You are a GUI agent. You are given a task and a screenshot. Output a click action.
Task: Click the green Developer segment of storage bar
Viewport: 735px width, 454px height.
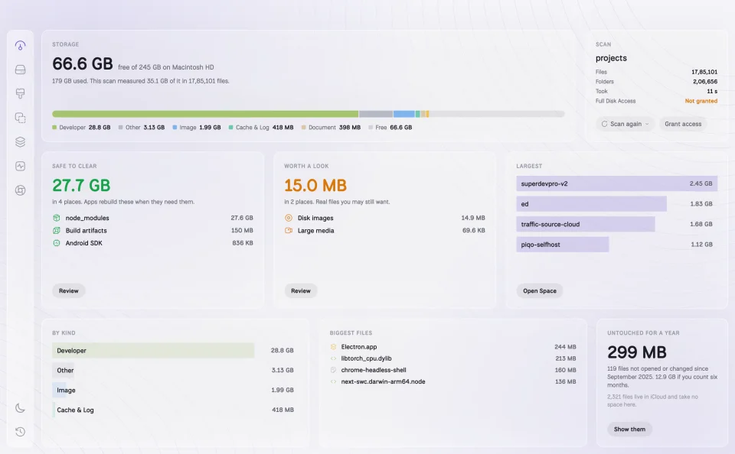[x=205, y=114]
